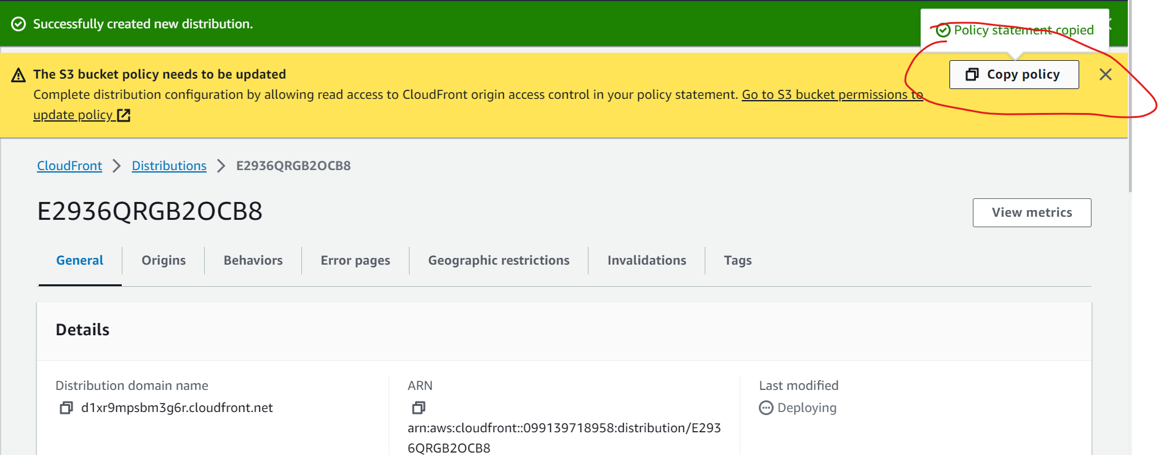
Task: Click the warning triangle icon in yellow banner
Action: 18,75
